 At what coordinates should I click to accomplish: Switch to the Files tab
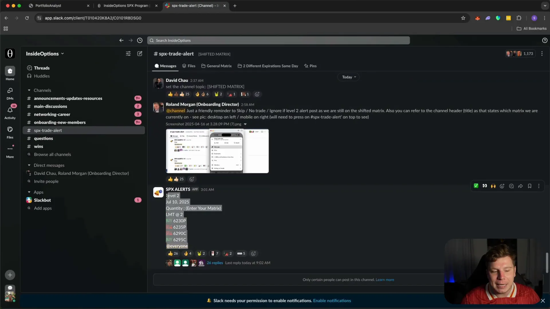(189, 66)
